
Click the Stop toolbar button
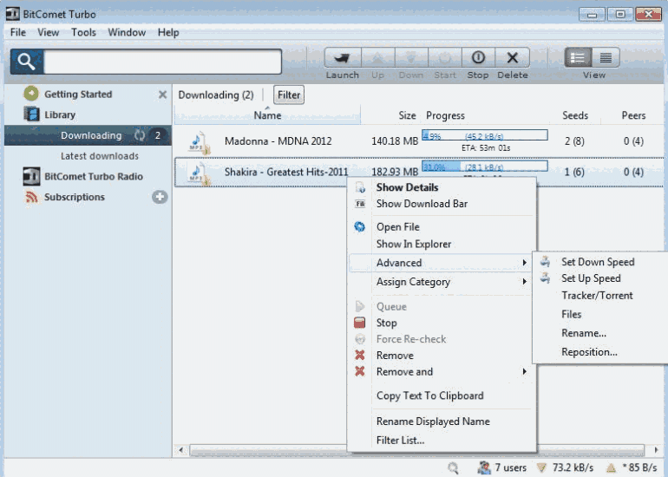tap(478, 57)
